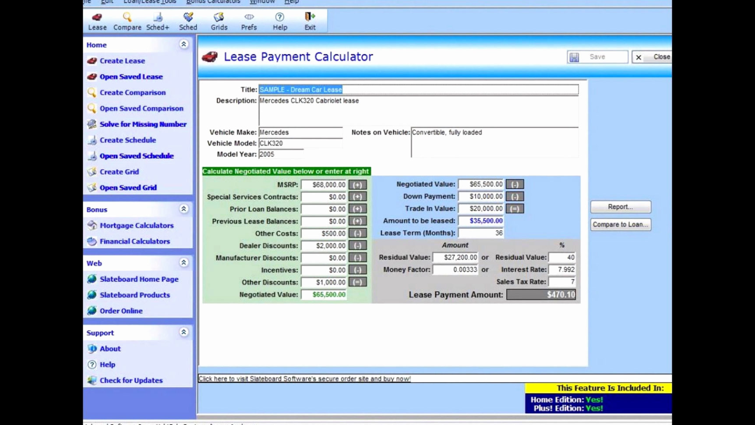Open Sched+ from the toolbar
Image resolution: width=755 pixels, height=425 pixels.
pos(158,21)
